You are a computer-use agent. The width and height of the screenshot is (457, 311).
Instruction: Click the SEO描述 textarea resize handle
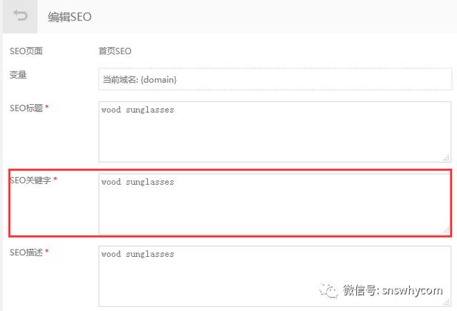(446, 302)
